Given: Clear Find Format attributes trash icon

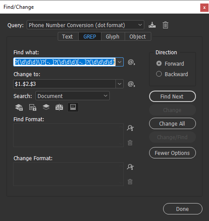Looking at the screenshot, I should click(130, 143).
